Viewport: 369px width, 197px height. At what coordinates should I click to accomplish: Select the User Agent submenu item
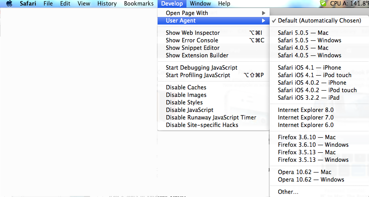click(x=213, y=21)
